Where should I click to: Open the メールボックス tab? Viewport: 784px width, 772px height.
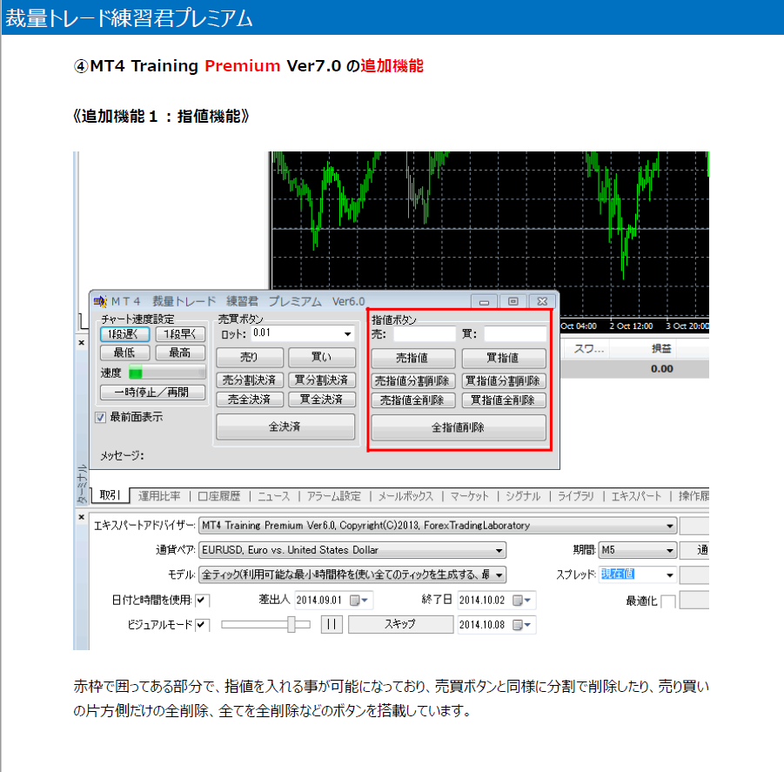(405, 496)
